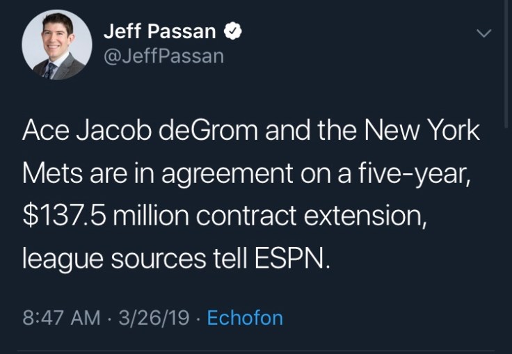The image size is (512, 354).
Task: Click the 8:47 AM timestamp
Action: (61, 318)
